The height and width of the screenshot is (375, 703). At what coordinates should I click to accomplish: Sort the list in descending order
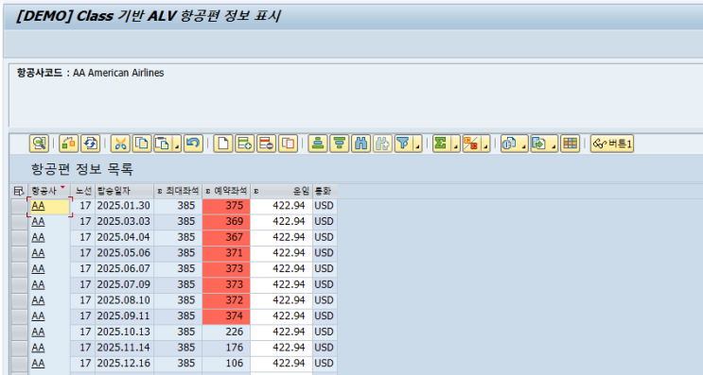click(x=340, y=144)
